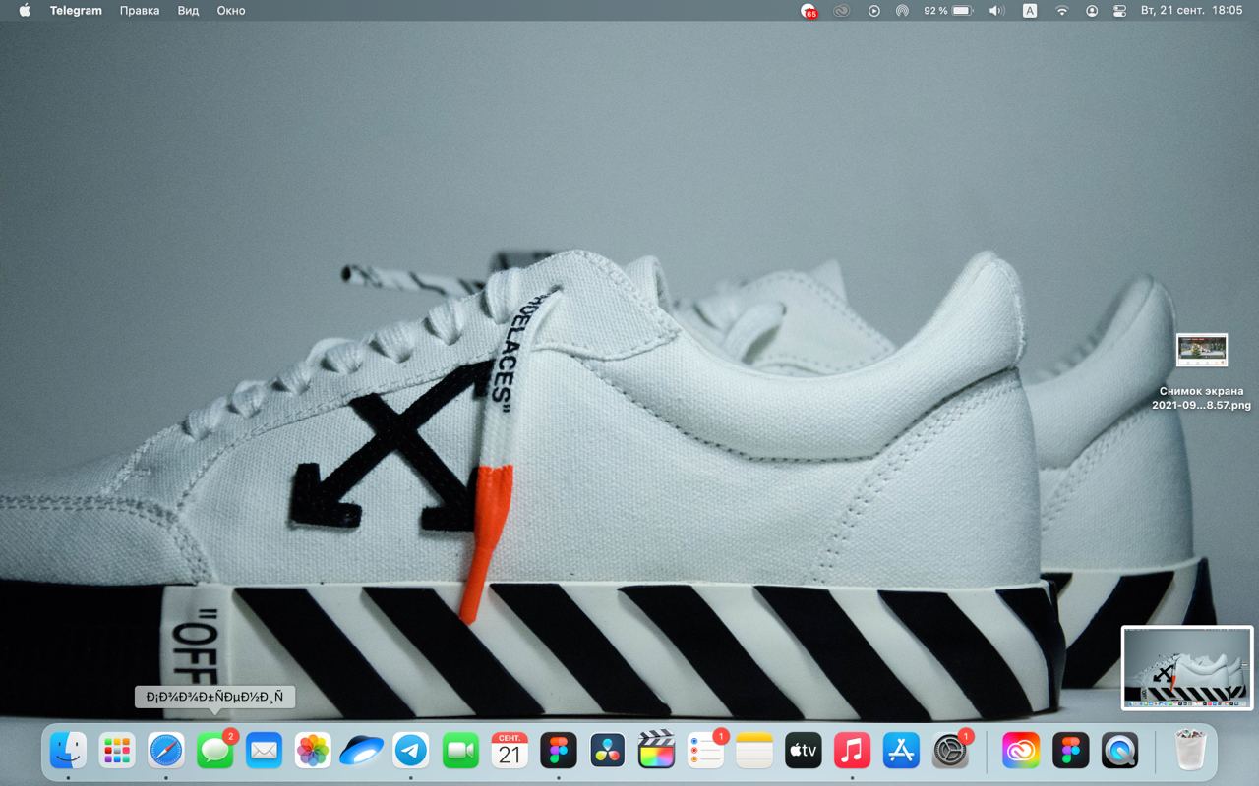
Task: Click the Снимок экрана 2021-09...8.57.png filename label
Action: pos(1201,398)
